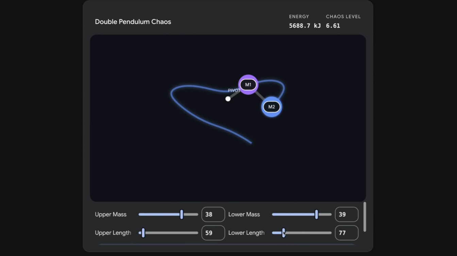Select the Upper Length slider handle

pyautogui.click(x=143, y=233)
